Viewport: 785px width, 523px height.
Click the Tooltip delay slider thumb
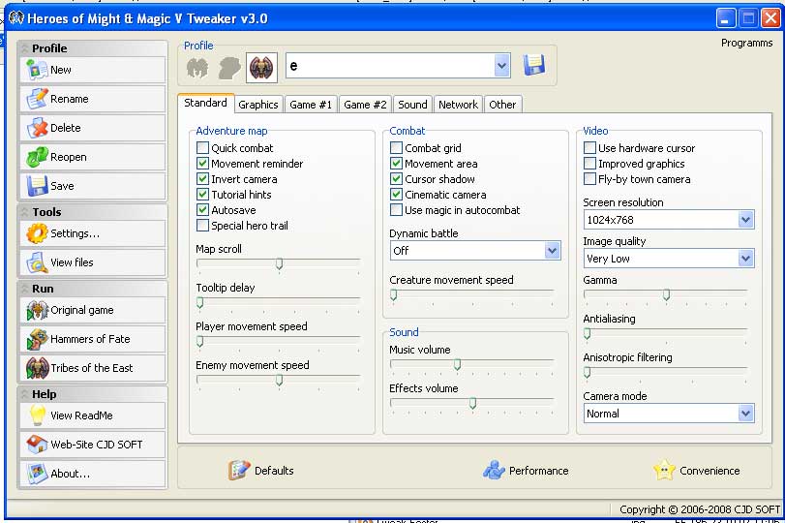199,302
